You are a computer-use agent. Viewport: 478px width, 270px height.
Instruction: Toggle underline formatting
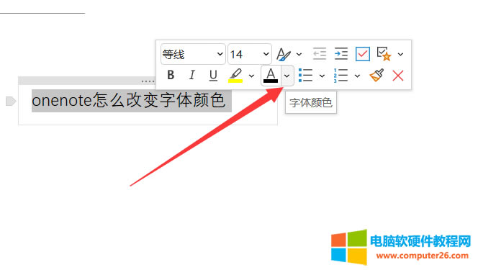[213, 75]
